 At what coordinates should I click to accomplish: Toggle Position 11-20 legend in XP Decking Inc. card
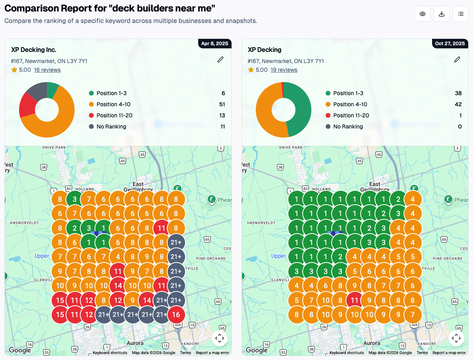(111, 116)
